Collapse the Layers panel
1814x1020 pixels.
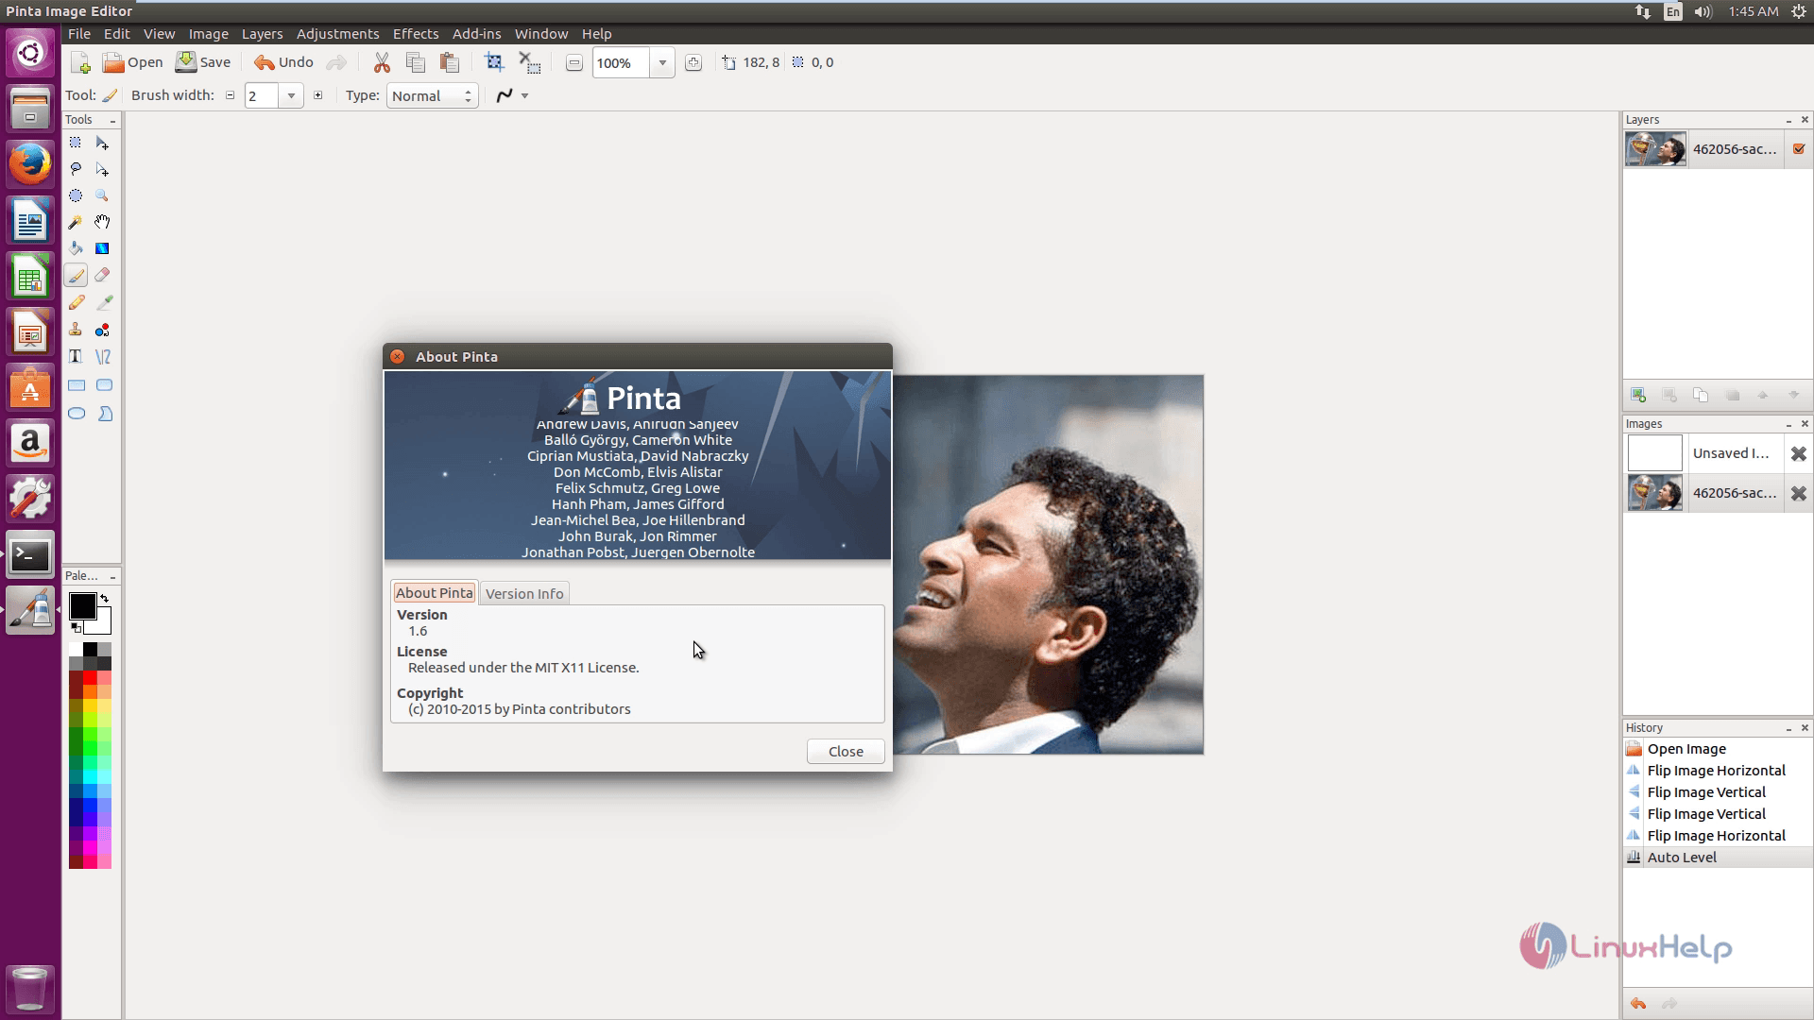click(x=1788, y=120)
